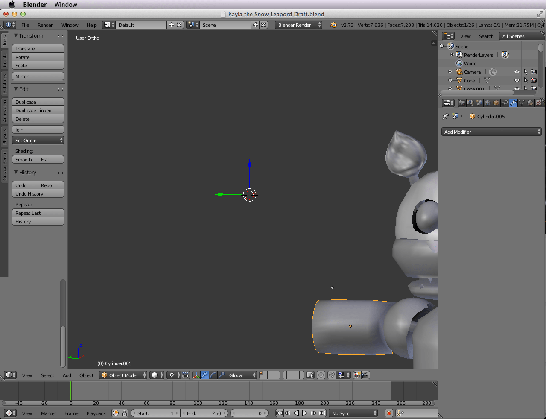Hide the Camera using its eye icon

coord(517,72)
